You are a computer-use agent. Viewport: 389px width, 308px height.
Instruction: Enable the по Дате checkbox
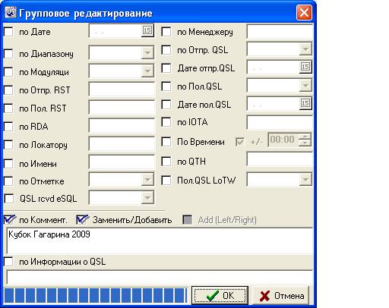8,32
